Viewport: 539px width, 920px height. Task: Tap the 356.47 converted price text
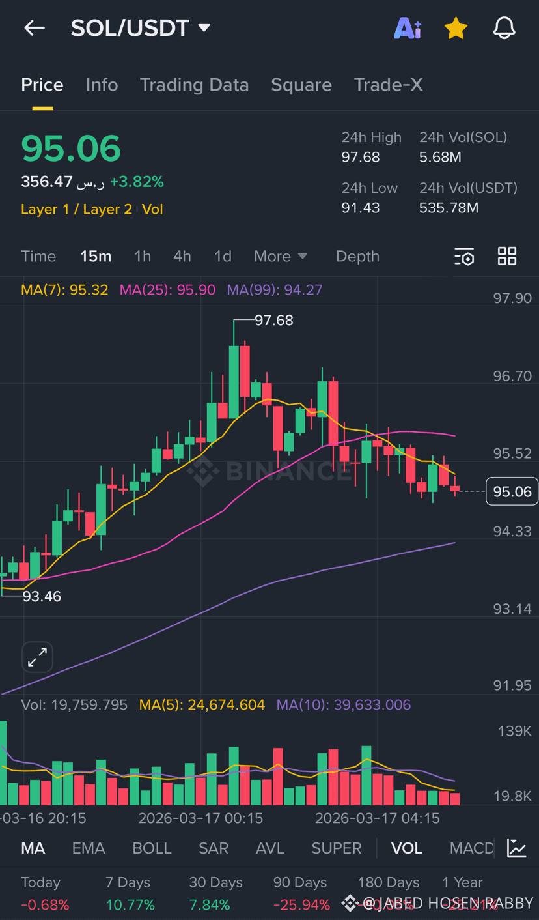pos(62,182)
